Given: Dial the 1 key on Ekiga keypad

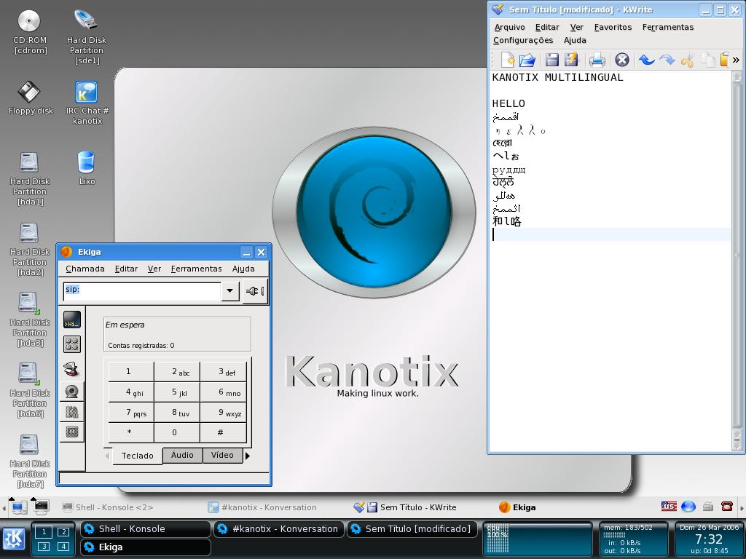Looking at the screenshot, I should pos(131,371).
